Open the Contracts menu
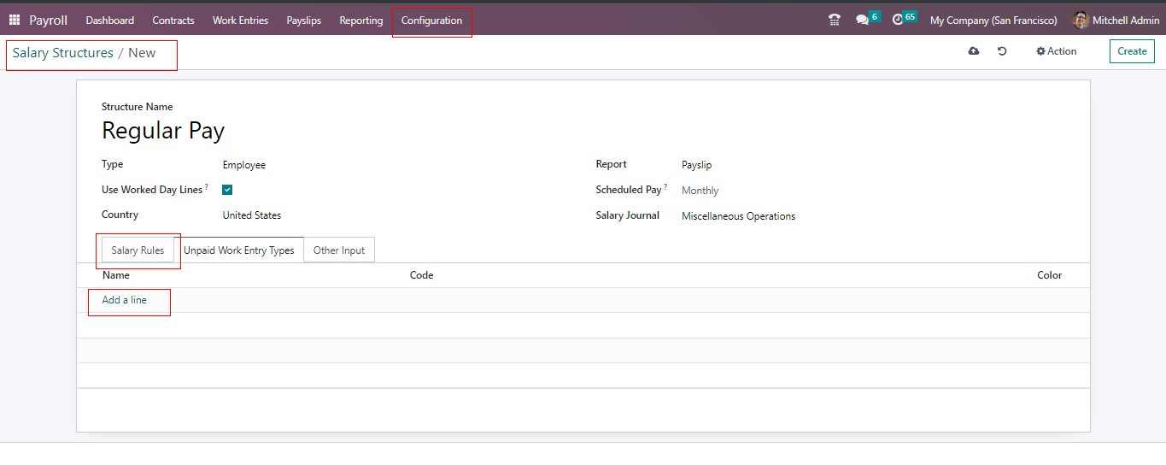1166x465 pixels. [x=173, y=20]
